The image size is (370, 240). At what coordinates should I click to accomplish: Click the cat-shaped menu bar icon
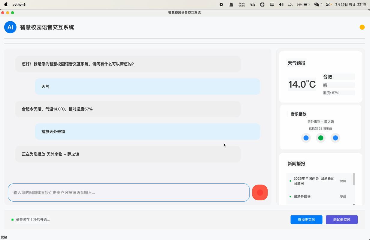tap(231, 4)
